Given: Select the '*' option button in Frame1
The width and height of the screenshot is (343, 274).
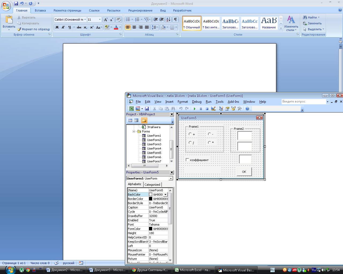Looking at the screenshot, I should [210, 143].
